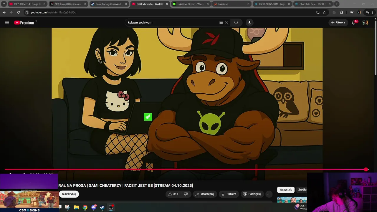Open Chrome extensions puzzle icon
Viewport: 377px width, 212px height.
coord(341,12)
